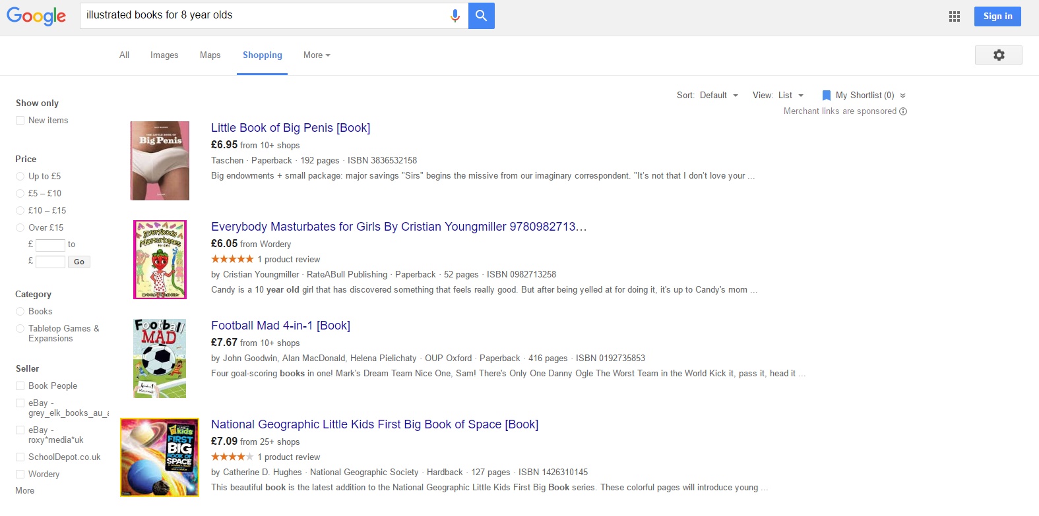The height and width of the screenshot is (516, 1039).
Task: Click the minimum price input box
Action: tap(50, 245)
